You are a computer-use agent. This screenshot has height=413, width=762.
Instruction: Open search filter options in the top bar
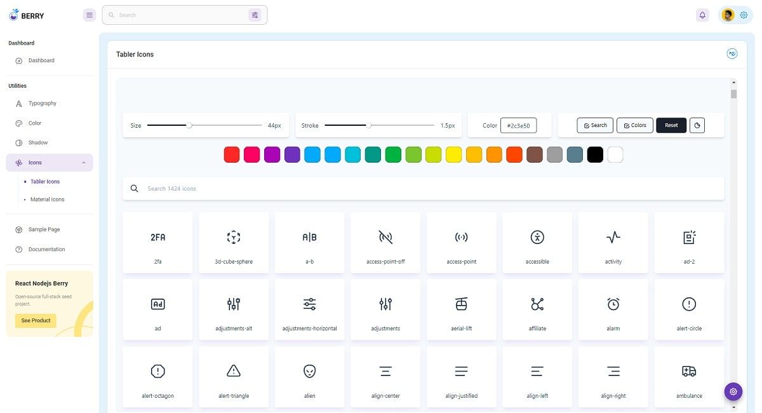tap(255, 14)
